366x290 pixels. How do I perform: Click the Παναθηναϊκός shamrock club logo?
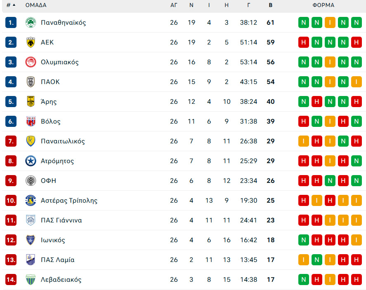pyautogui.click(x=31, y=23)
